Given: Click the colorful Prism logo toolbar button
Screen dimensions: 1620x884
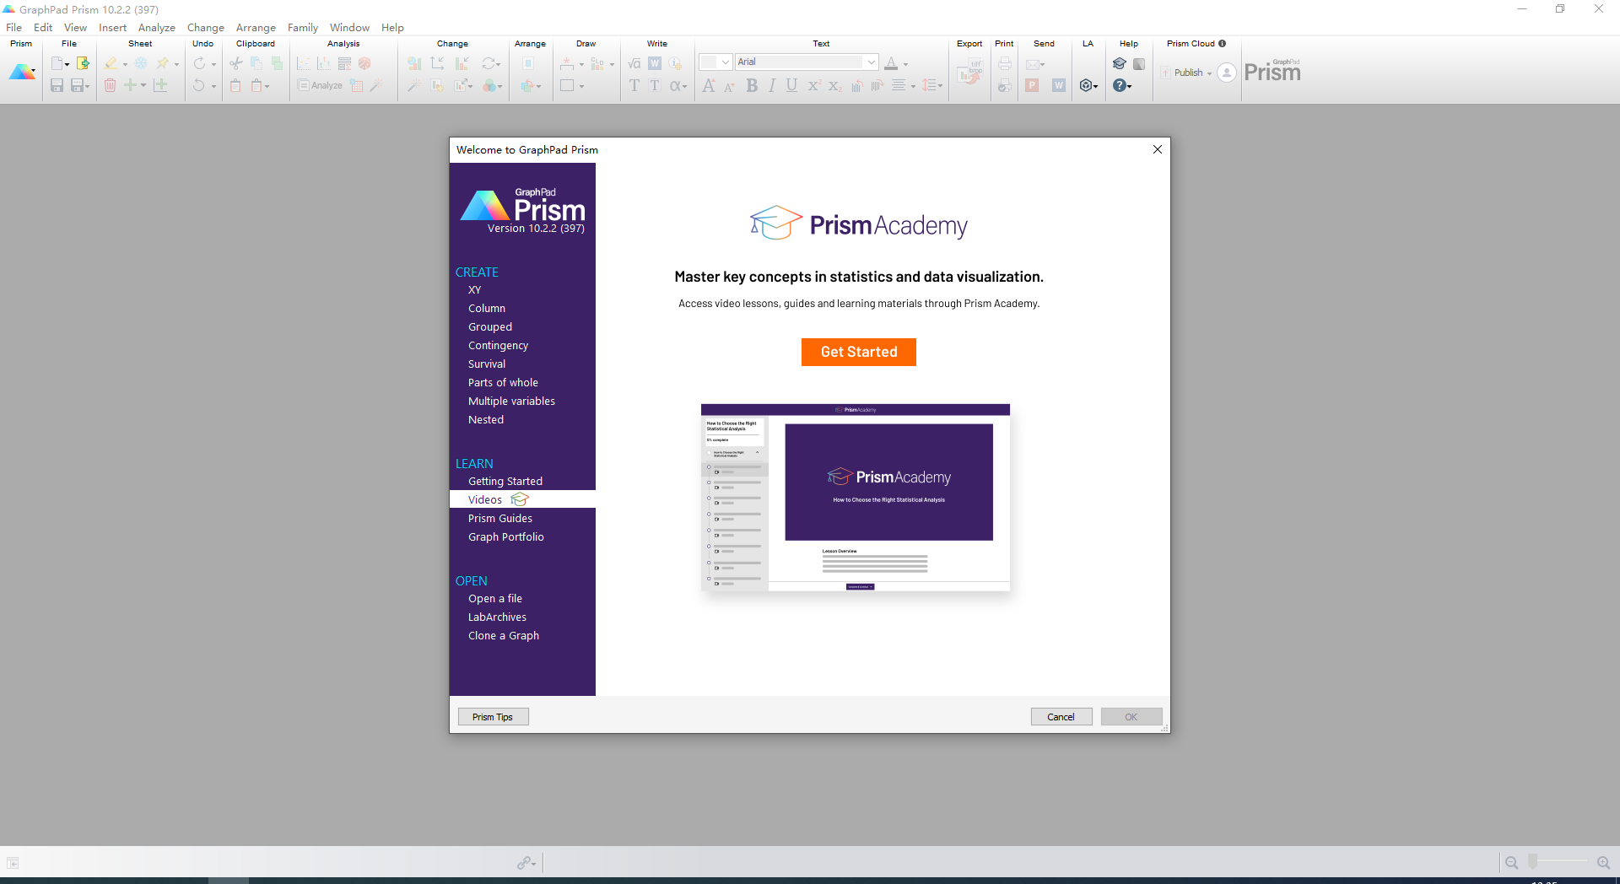Looking at the screenshot, I should pyautogui.click(x=22, y=73).
